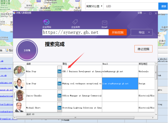Click Janice Cheadle's profile photo
Viewport: 168px width, 123px height.
click(x=19, y=95)
